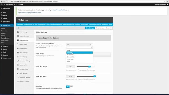This screenshot has width=169, height=95.
Task: Open the New menu in admin bar
Action: tap(21, 4)
